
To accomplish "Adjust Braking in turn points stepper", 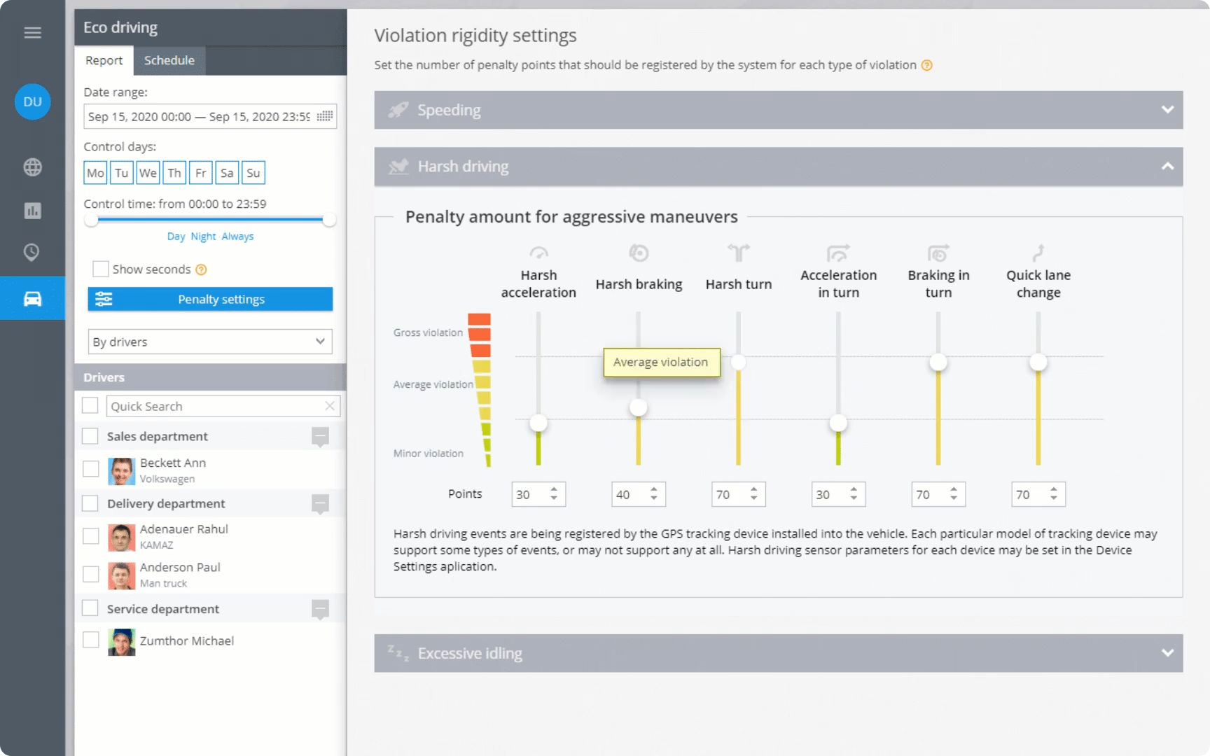I will [954, 494].
